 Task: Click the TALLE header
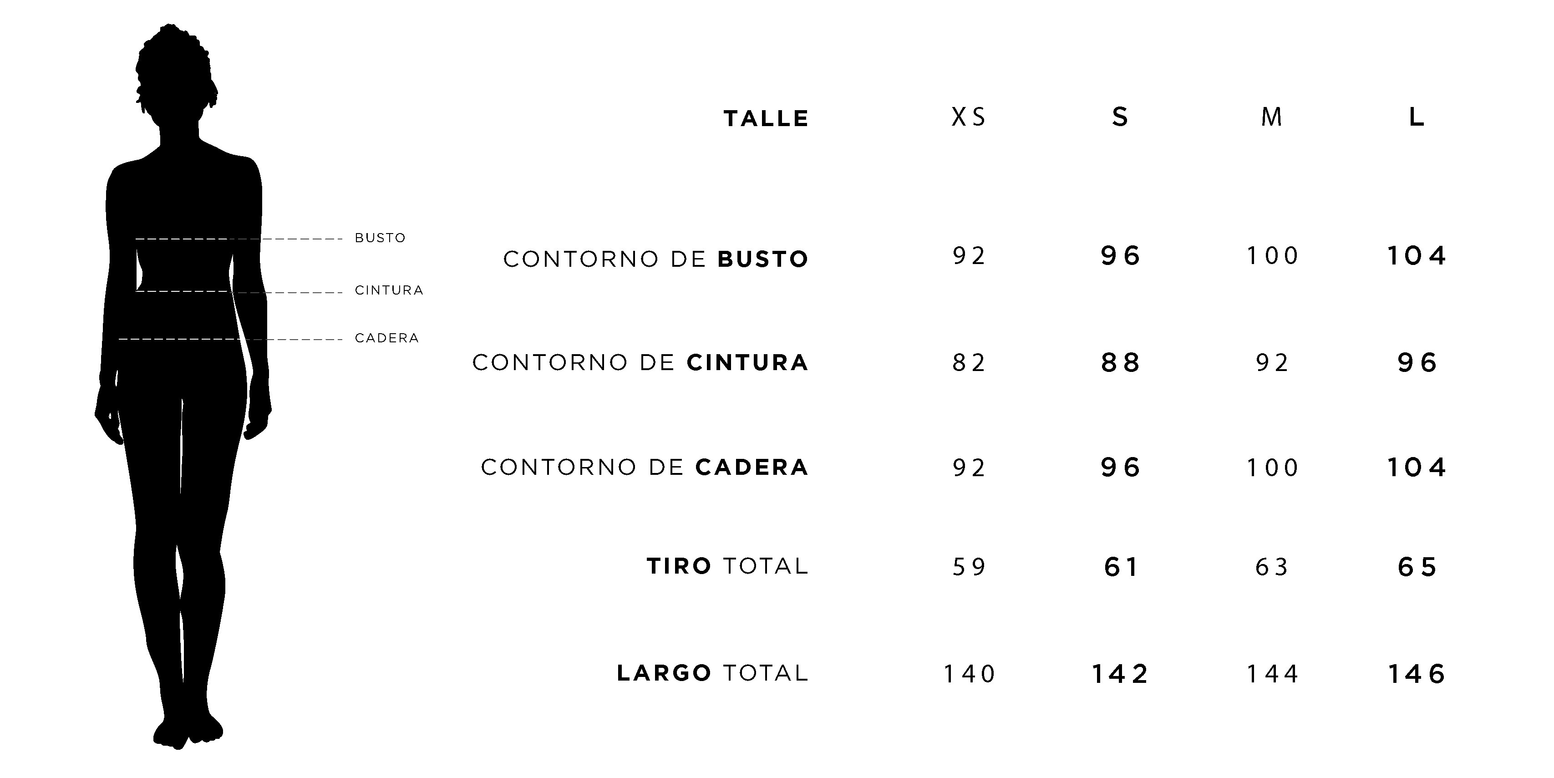(766, 118)
